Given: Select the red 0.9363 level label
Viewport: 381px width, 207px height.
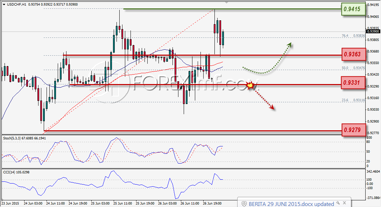Looking at the screenshot, I should [353, 54].
